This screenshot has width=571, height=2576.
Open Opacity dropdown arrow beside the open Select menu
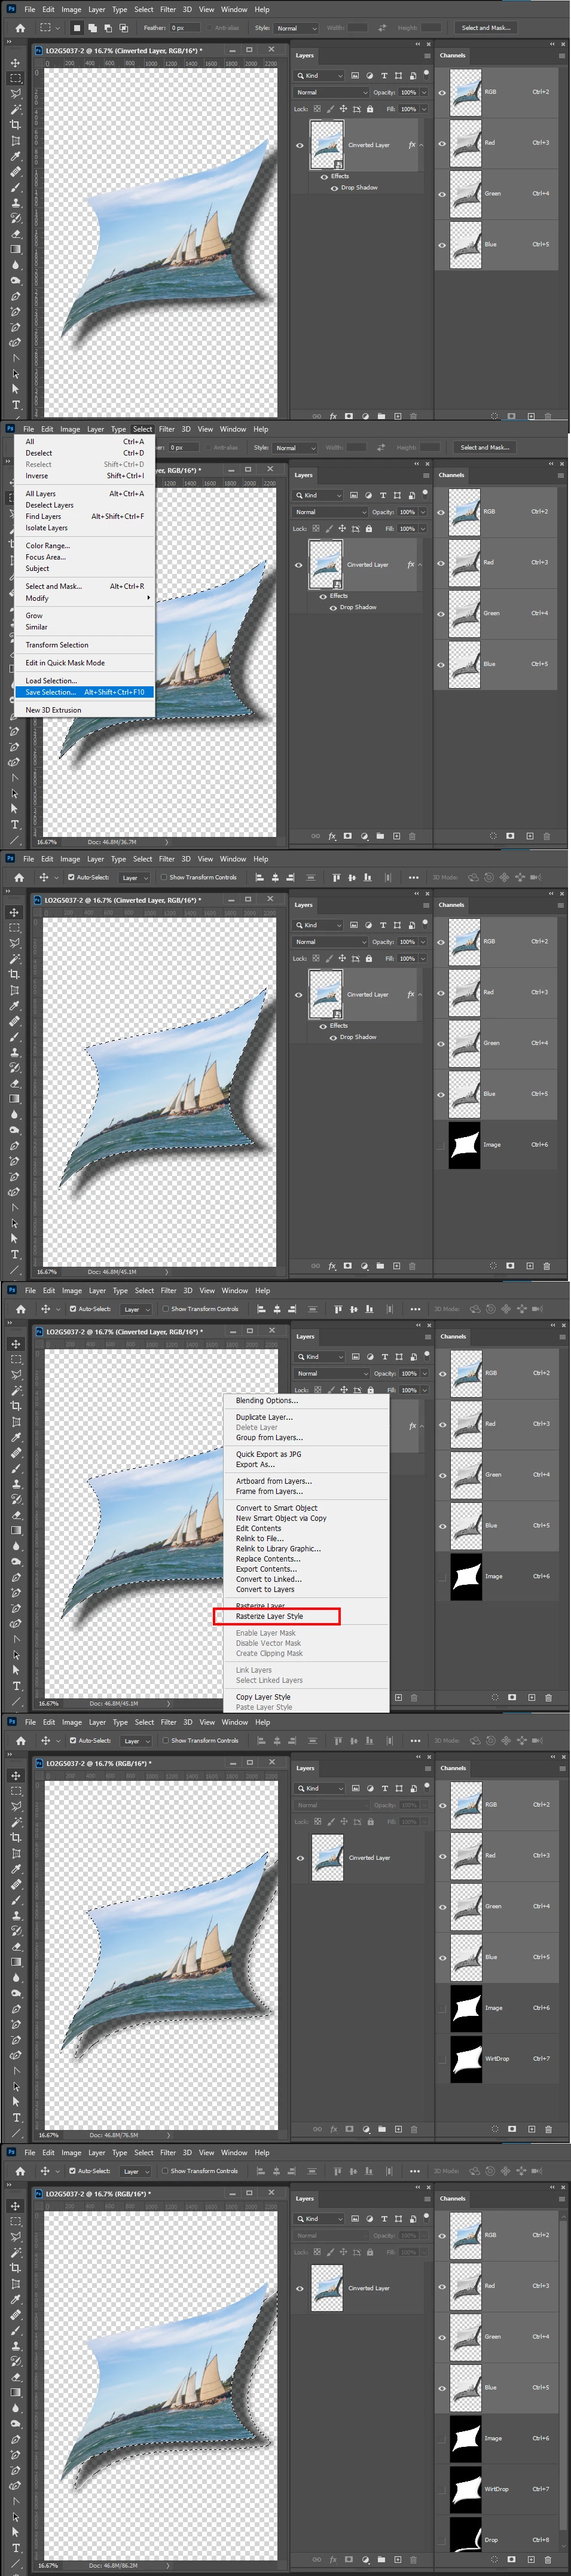click(x=423, y=512)
